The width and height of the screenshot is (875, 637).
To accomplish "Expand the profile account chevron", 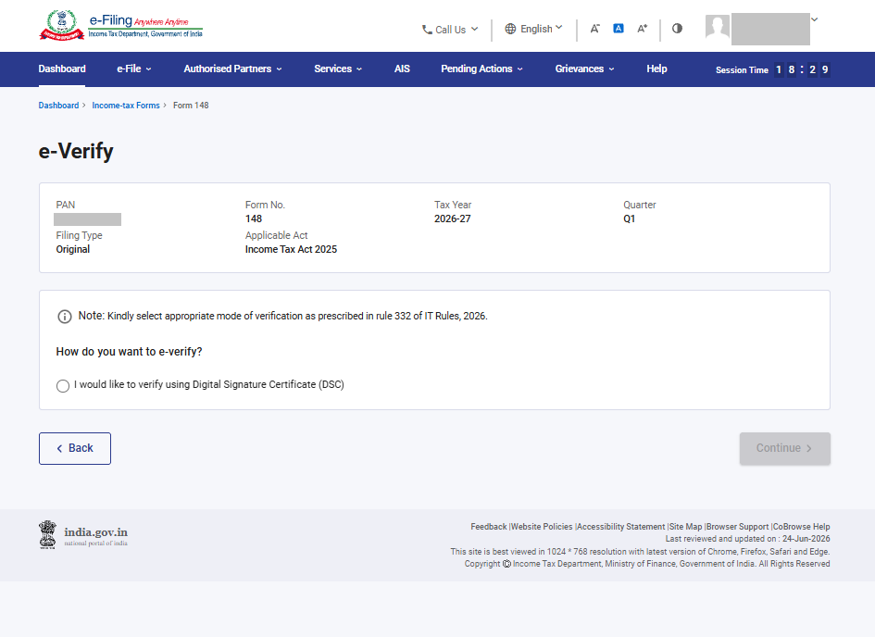I will pyautogui.click(x=815, y=19).
